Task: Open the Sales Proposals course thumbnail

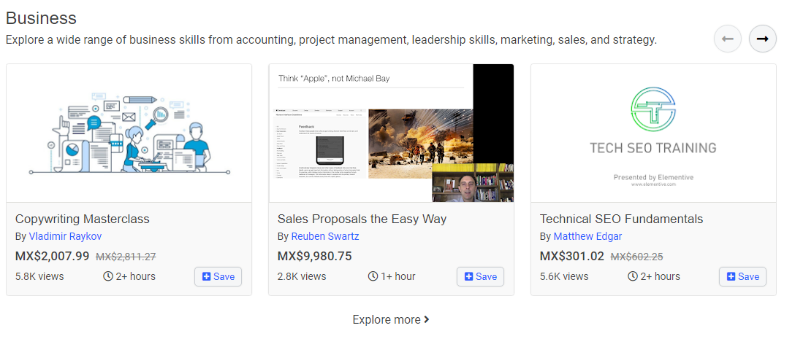Action: pos(391,133)
